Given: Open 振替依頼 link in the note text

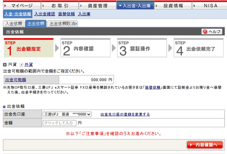Looking at the screenshot, I should click(152, 87).
